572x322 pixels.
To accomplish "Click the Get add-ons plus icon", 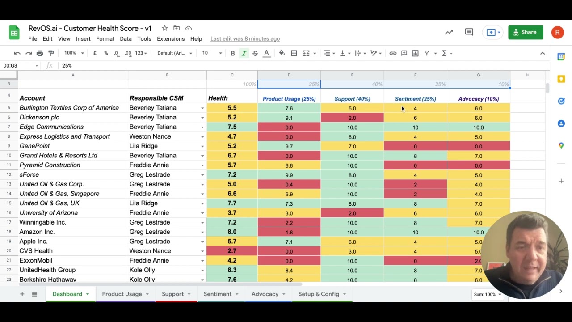I will (561, 181).
